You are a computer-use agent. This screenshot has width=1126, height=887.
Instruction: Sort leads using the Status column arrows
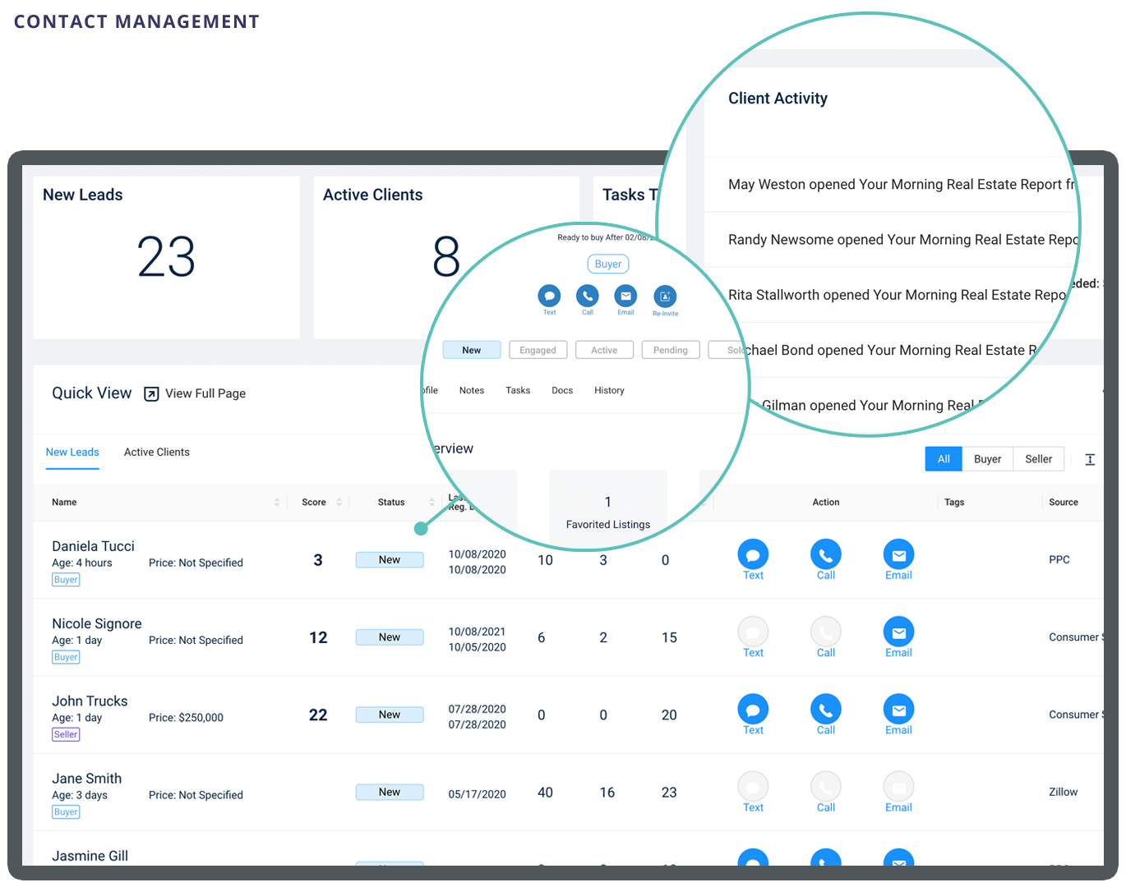pos(431,502)
